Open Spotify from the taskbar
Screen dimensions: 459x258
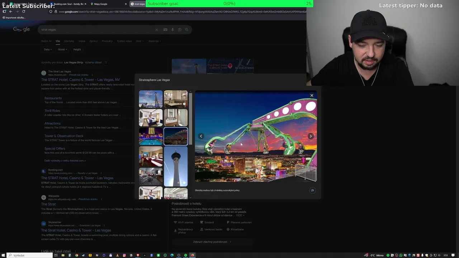pos(185,255)
